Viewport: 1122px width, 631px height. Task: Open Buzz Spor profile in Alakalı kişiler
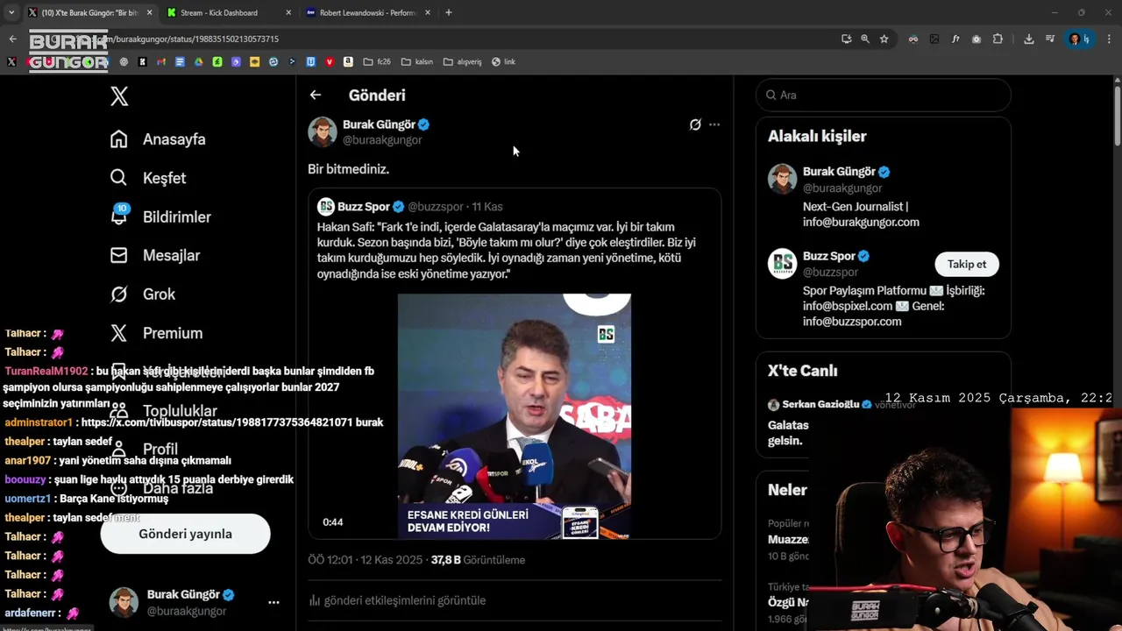pos(828,256)
